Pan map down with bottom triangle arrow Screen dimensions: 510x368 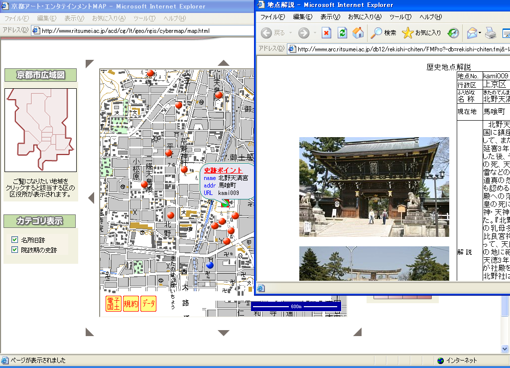pos(224,333)
